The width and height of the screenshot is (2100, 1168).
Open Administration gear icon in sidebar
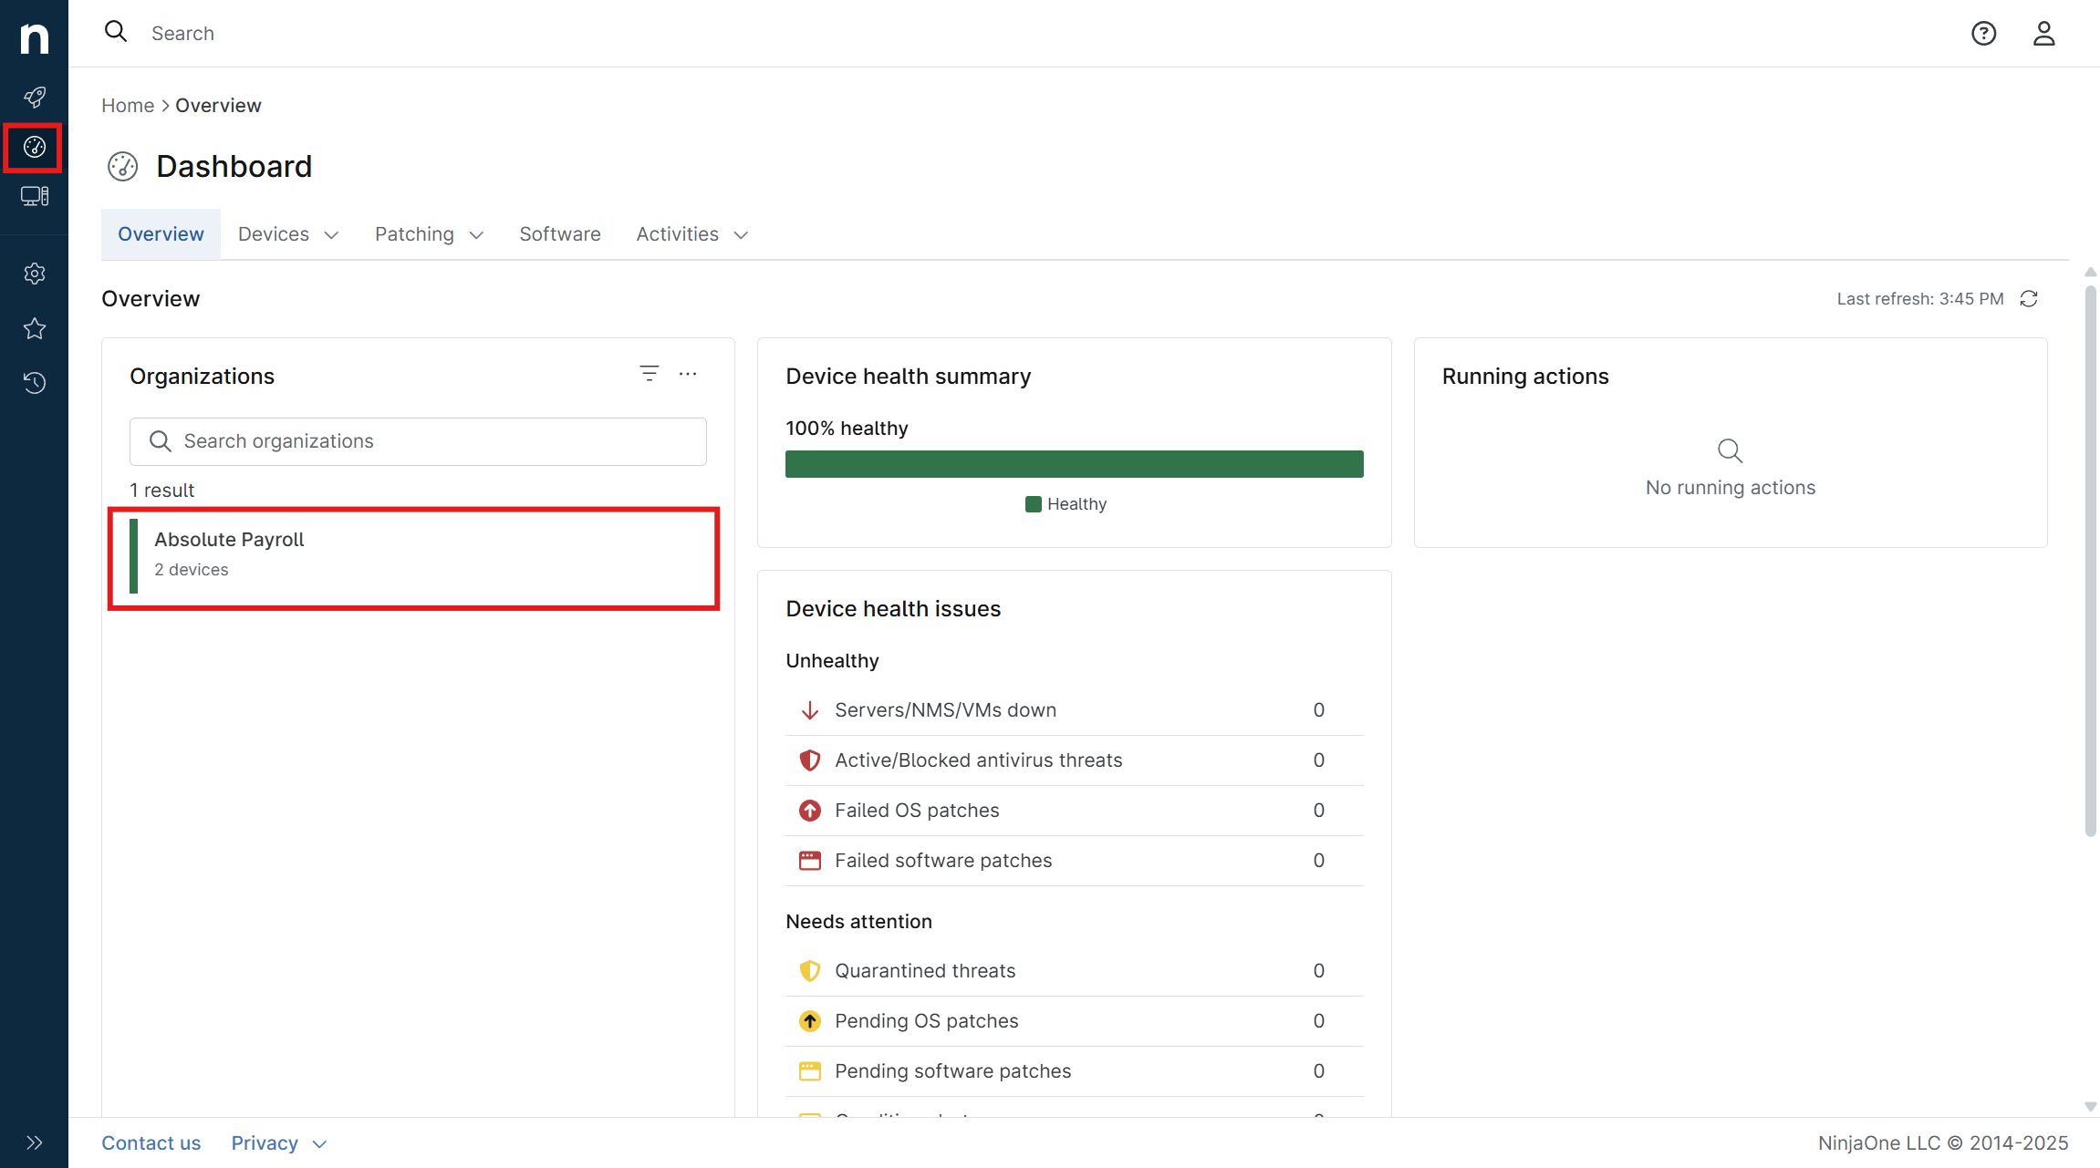point(35,274)
